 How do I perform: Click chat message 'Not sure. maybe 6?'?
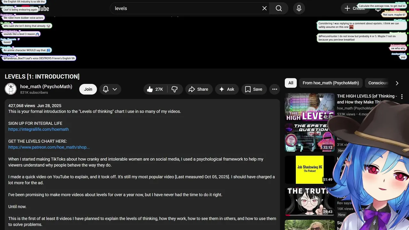click(394, 15)
